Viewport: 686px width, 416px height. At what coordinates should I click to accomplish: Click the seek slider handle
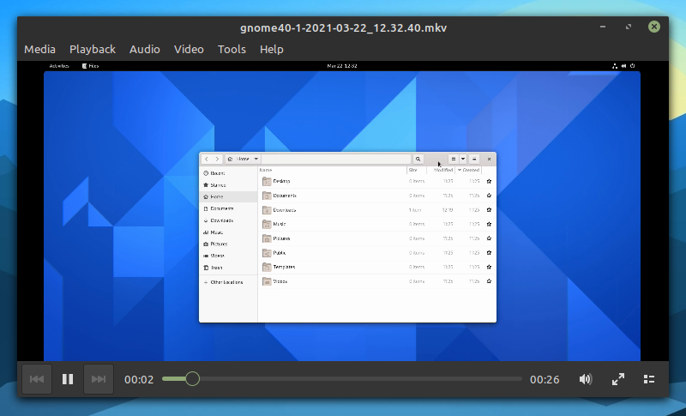[192, 379]
